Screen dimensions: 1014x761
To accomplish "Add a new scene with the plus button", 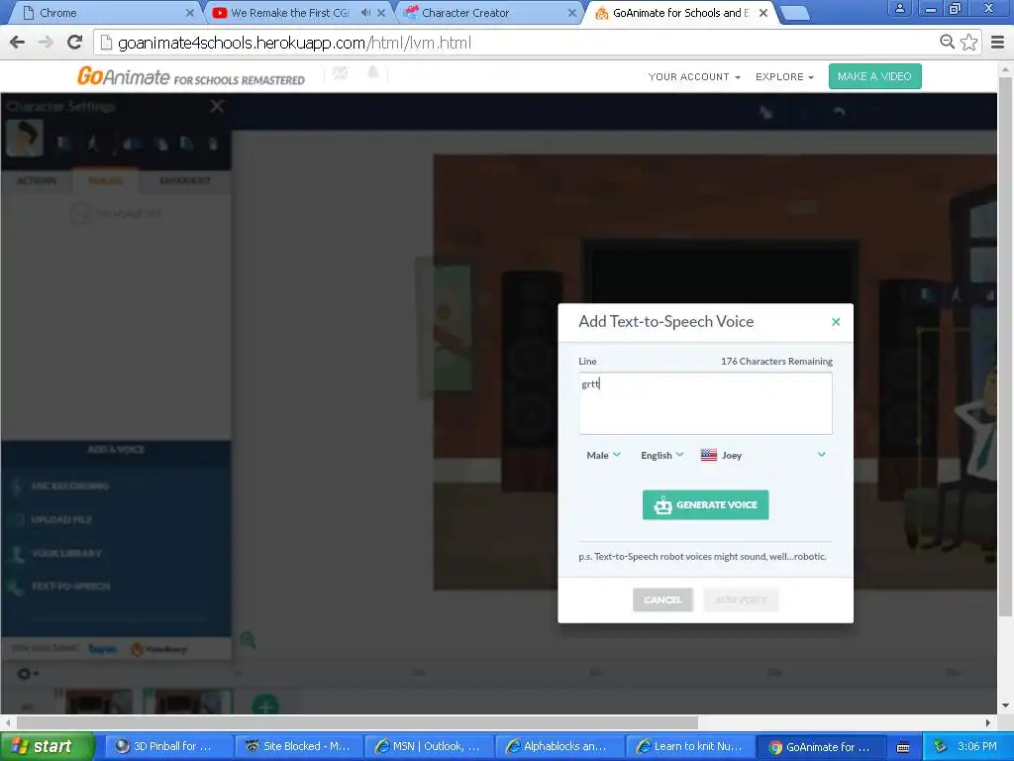I will click(x=265, y=705).
